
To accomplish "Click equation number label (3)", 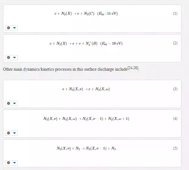I will tap(175, 89).
